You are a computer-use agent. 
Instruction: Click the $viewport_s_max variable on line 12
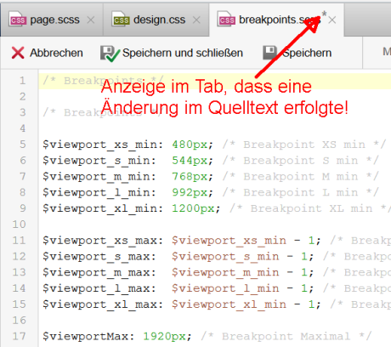99,257
